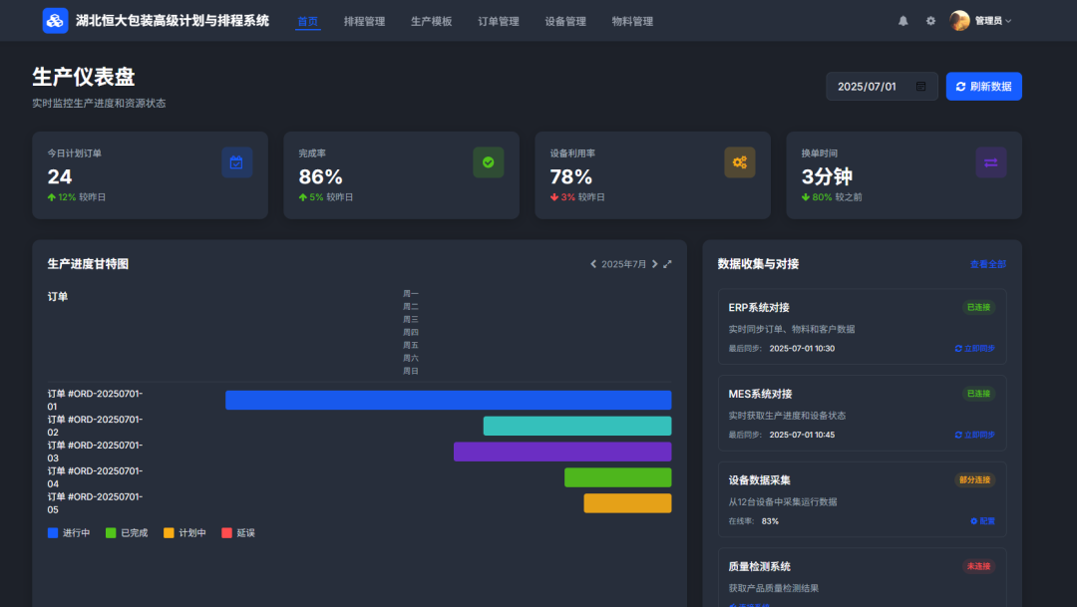This screenshot has height=607, width=1077.
Task: Open the calendar picker icon in date field
Action: pos(920,87)
